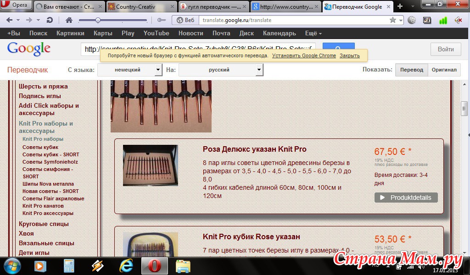Switch to the 'http://www.country...' tab
The width and height of the screenshot is (470, 275).
(286, 6)
